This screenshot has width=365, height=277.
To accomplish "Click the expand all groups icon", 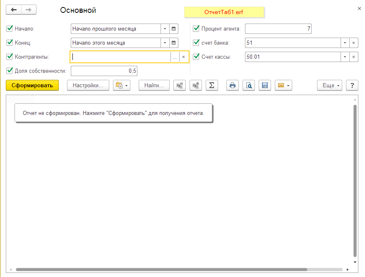I will [195, 85].
